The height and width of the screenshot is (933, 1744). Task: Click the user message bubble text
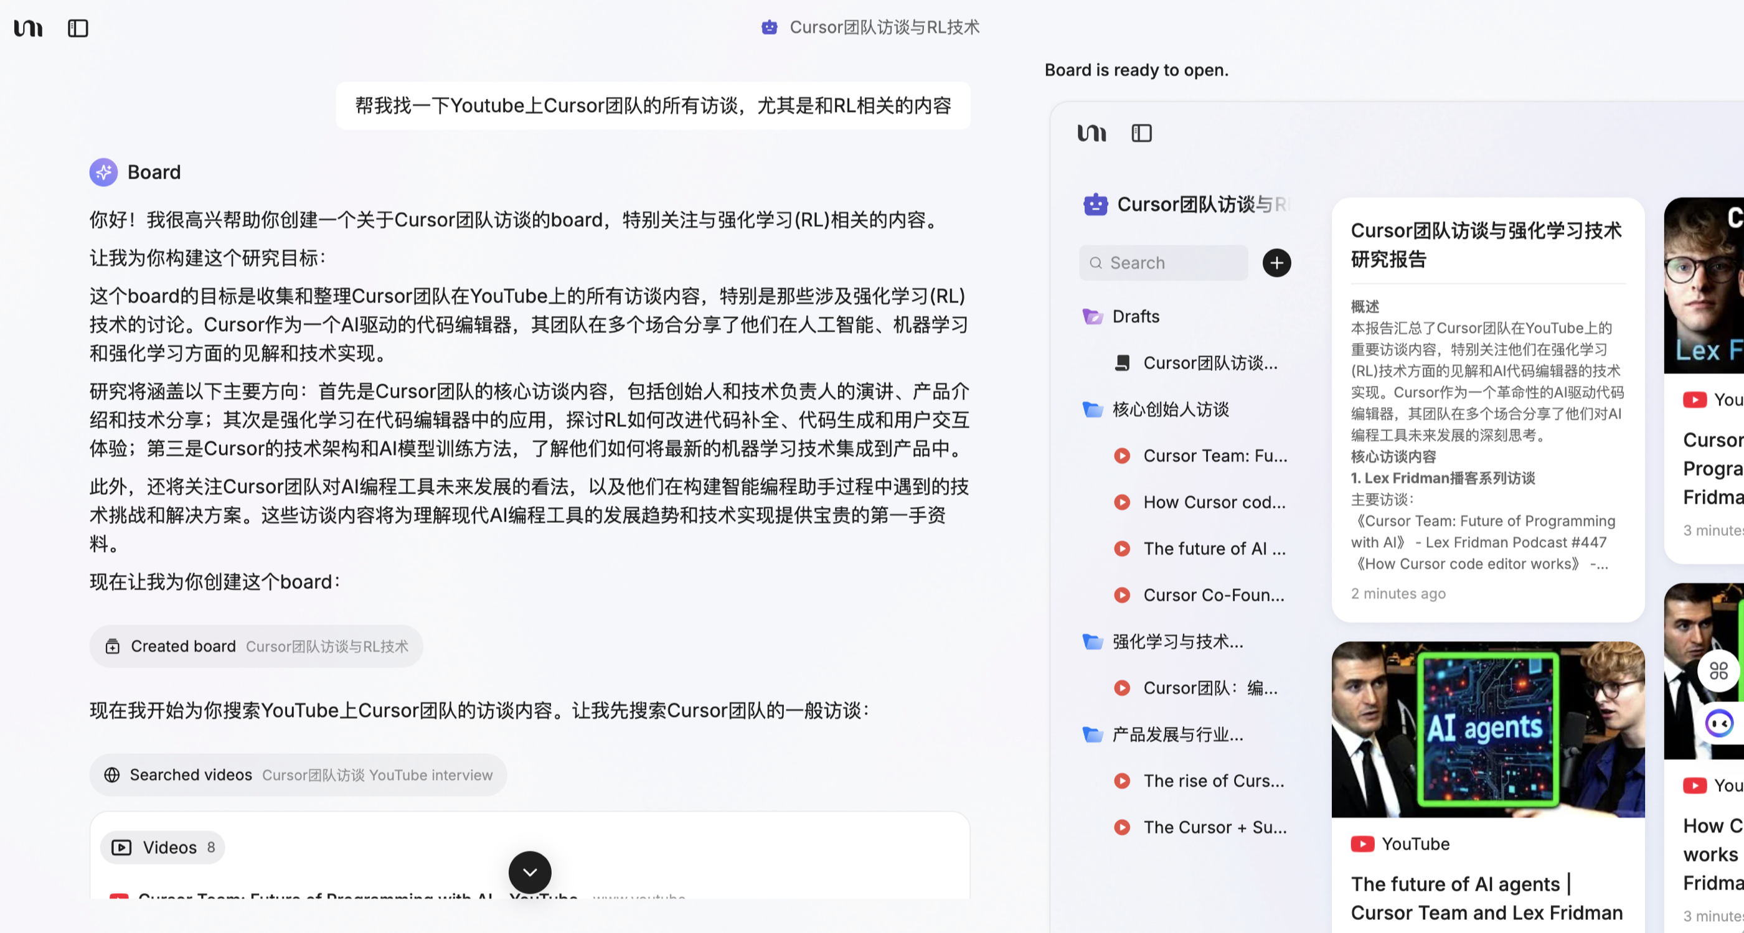click(653, 106)
